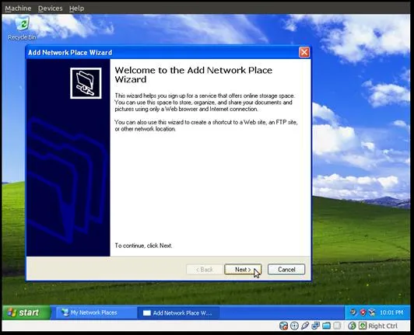Open the Help menu
414x335 pixels.
click(76, 9)
